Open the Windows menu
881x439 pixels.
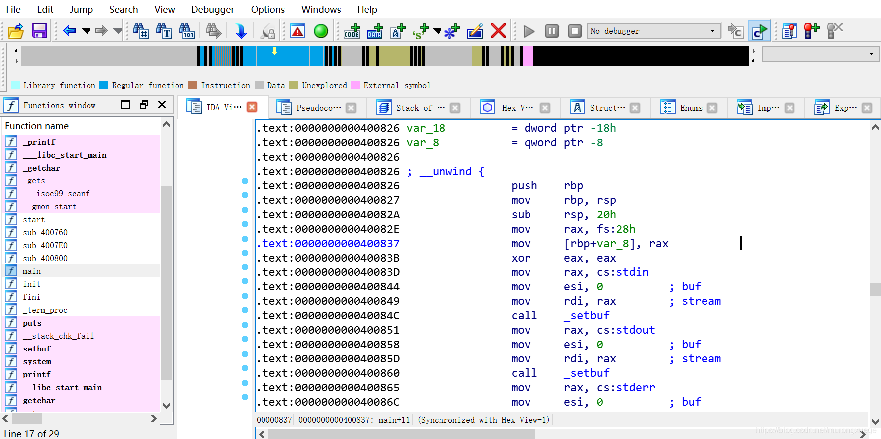[321, 9]
